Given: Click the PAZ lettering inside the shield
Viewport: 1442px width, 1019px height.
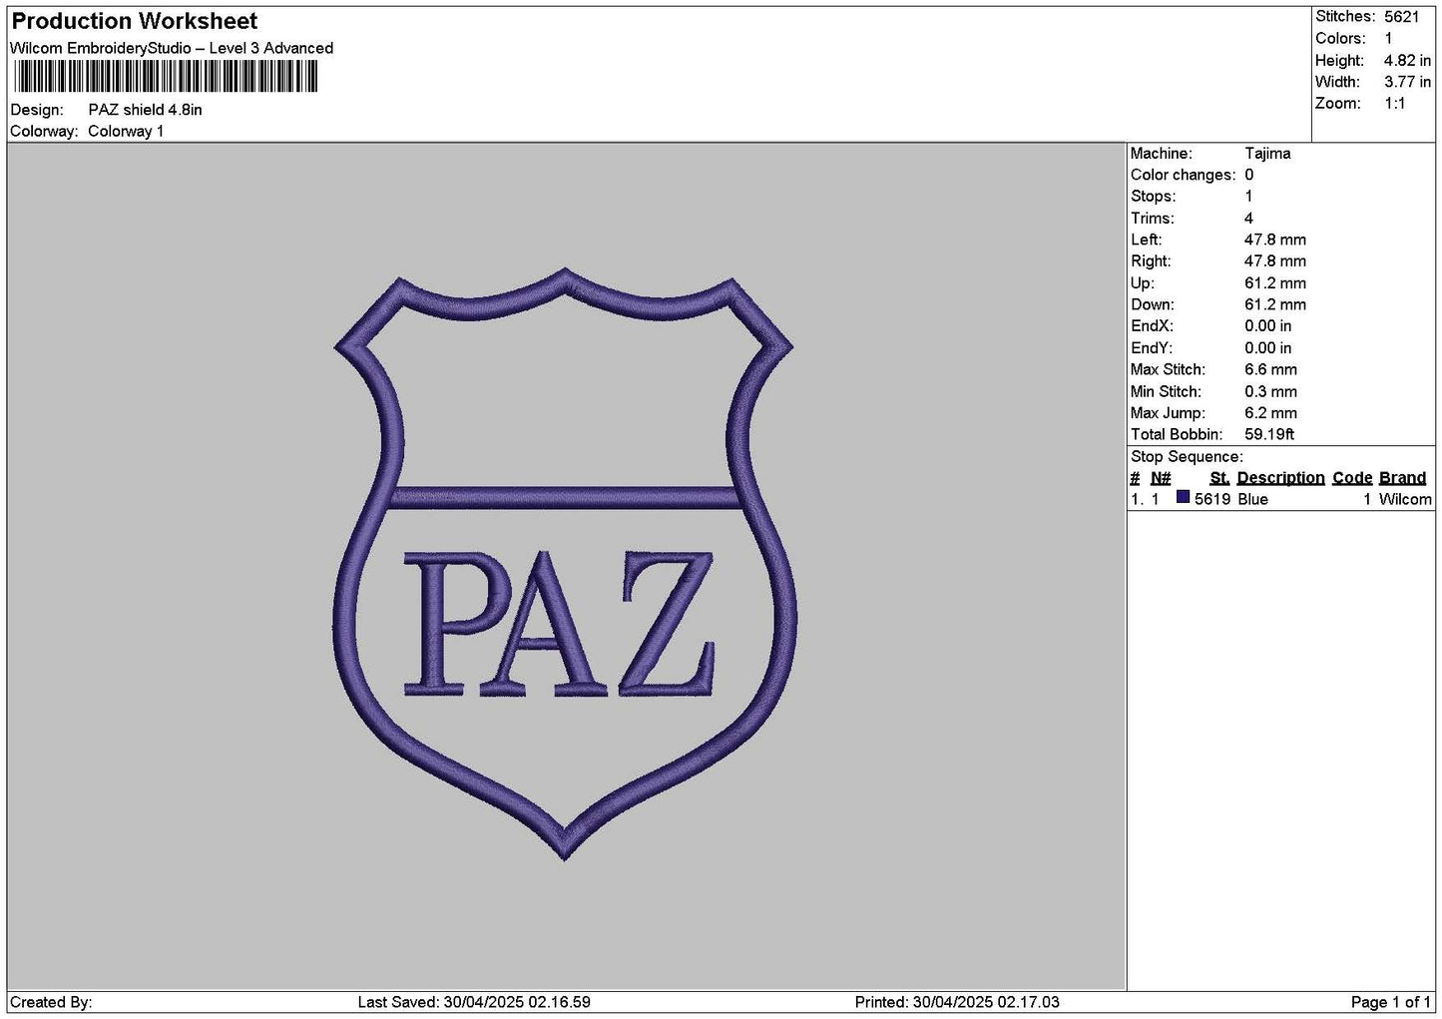Looking at the screenshot, I should [560, 625].
